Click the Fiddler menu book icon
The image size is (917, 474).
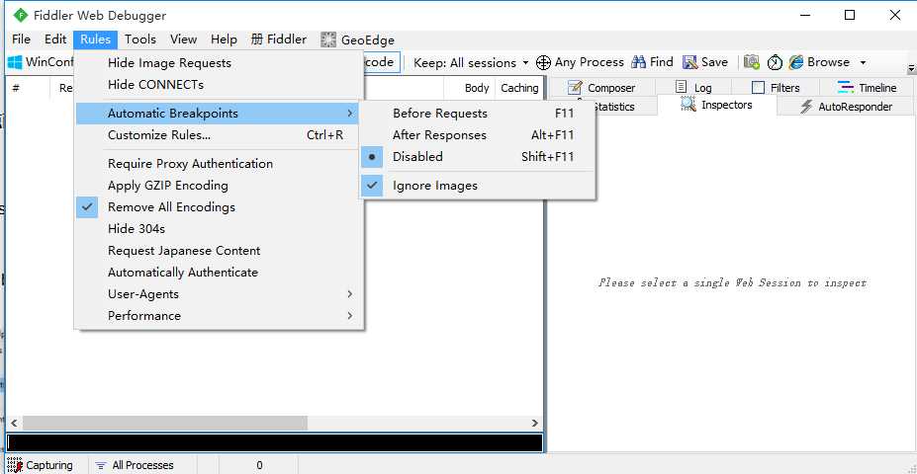pyautogui.click(x=257, y=39)
